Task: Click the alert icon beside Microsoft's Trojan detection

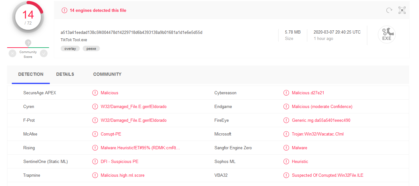Action: pos(286,134)
